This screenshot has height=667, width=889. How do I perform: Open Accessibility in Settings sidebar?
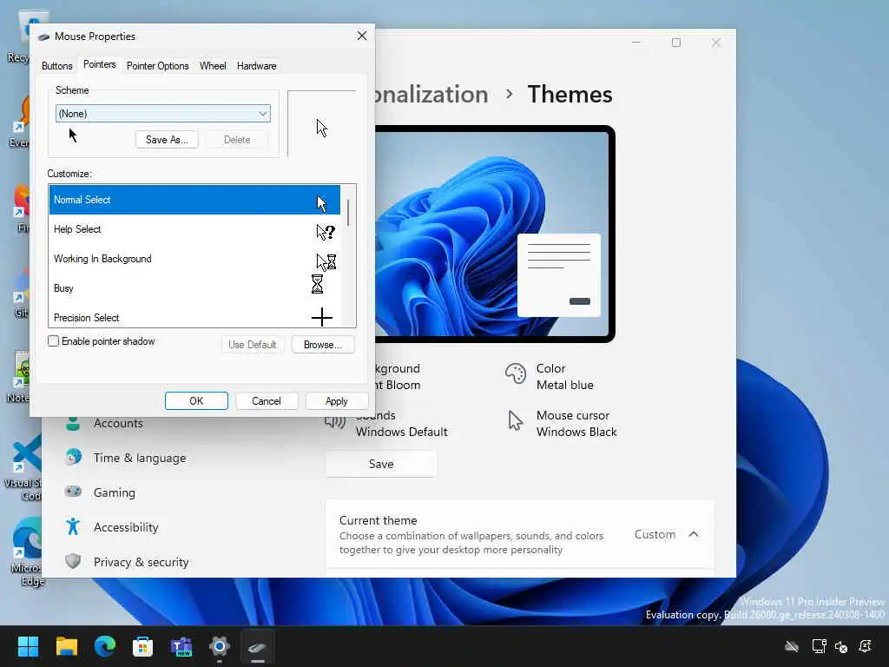[126, 527]
